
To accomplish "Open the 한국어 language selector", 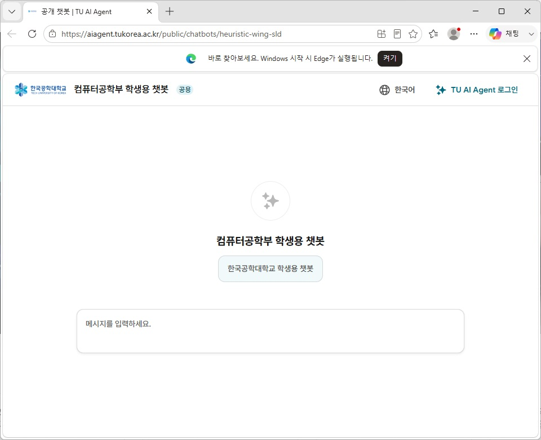I will point(397,90).
